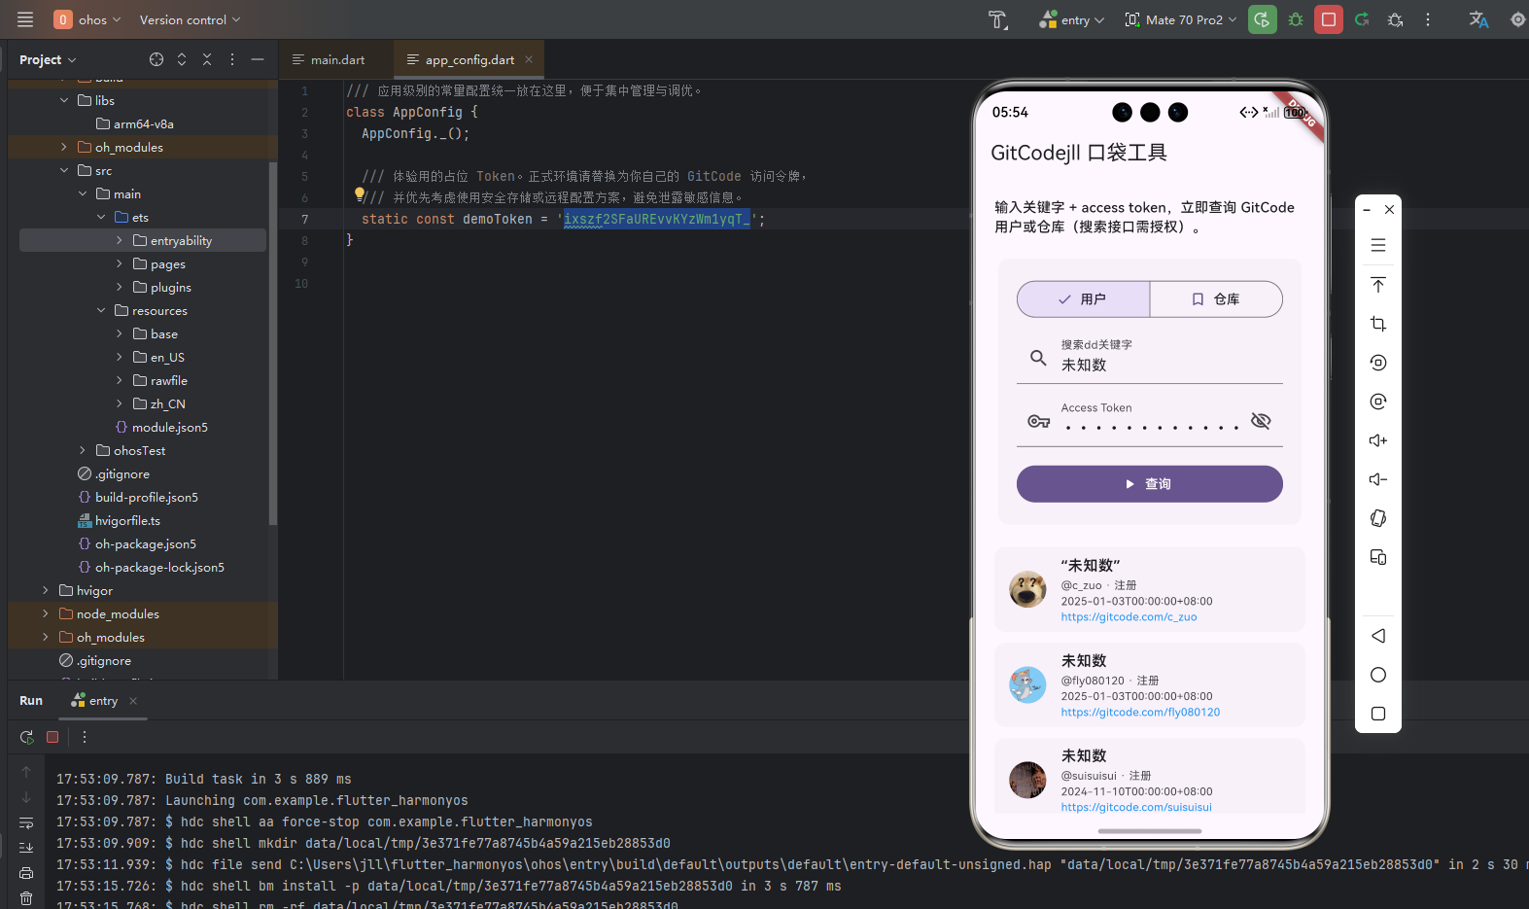Click the lightbulb quick-fix icon in the editor
Viewport: 1529px width, 909px height.
[360, 193]
